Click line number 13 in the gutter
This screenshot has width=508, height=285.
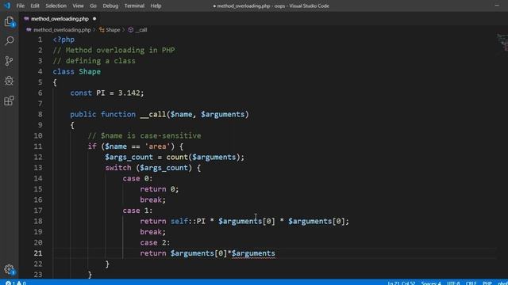(38, 168)
